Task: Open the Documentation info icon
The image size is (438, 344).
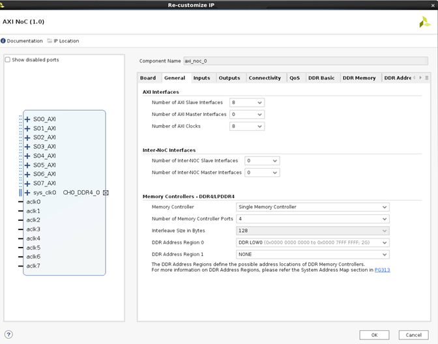Action: (x=3, y=41)
